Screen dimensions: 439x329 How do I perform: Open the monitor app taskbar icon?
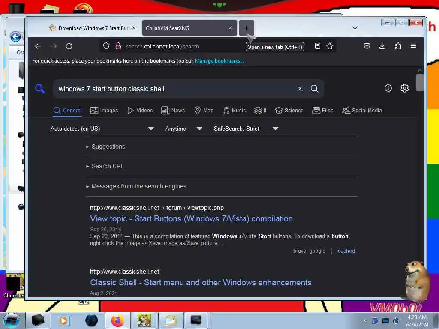196,320
